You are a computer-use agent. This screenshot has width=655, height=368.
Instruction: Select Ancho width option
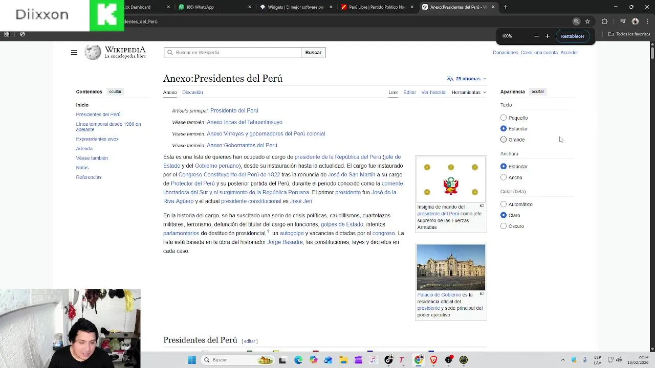coord(504,177)
